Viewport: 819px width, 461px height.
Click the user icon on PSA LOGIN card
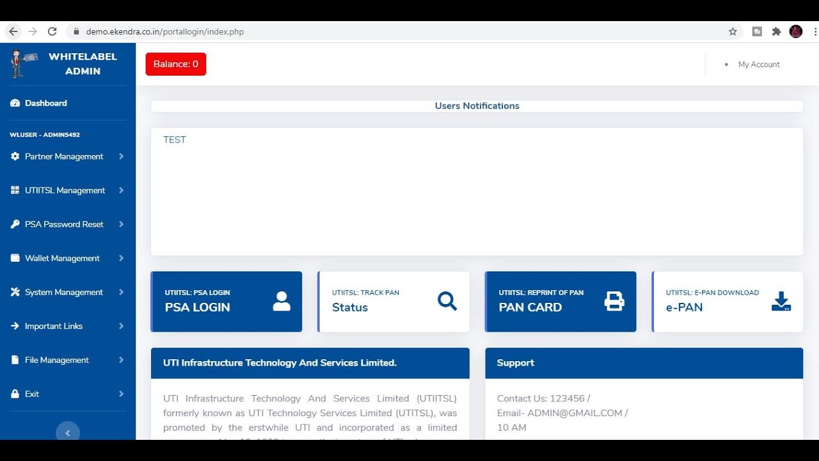(282, 301)
